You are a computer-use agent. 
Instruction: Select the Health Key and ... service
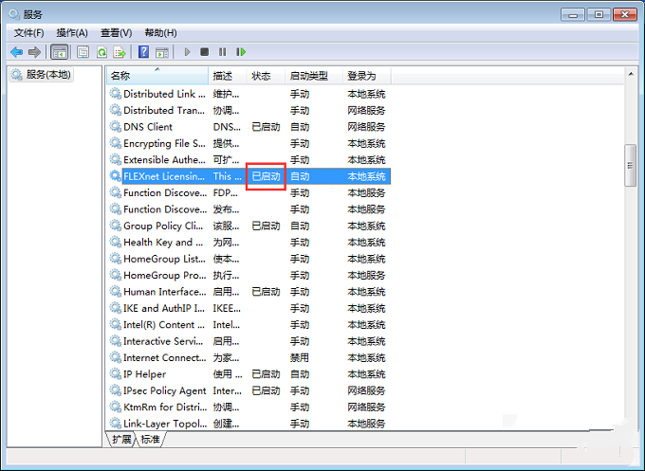click(249, 242)
